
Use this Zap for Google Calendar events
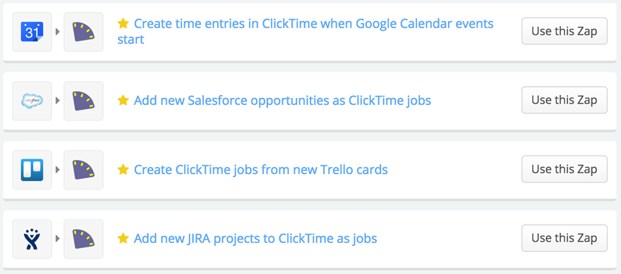pos(565,31)
